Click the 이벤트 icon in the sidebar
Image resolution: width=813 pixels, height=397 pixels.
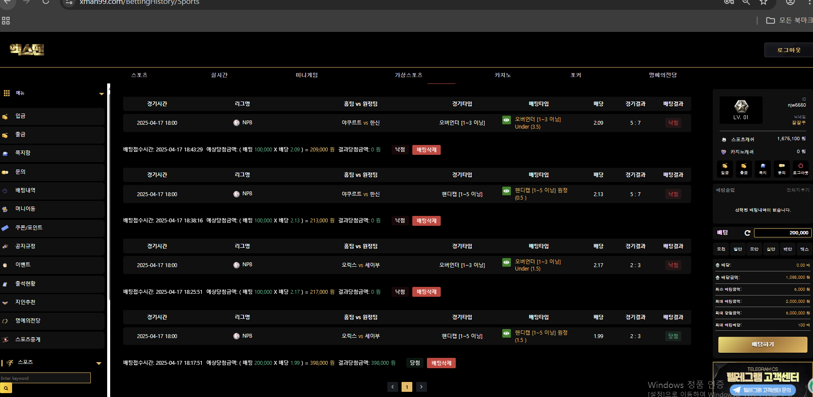5,265
